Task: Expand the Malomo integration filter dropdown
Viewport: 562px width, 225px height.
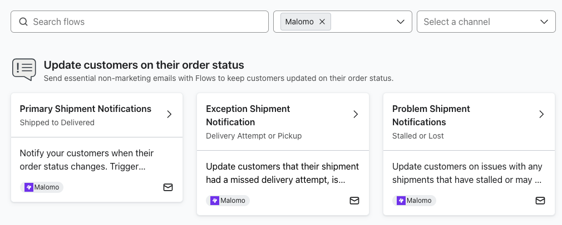Action: tap(400, 22)
